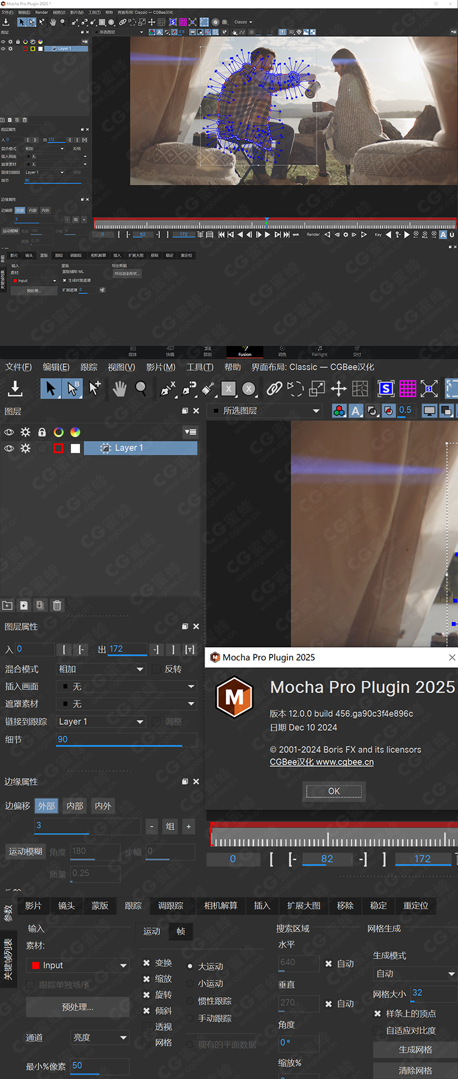The image size is (458, 1079).
Task: Toggle Layer 1 tracking cog icon
Action: point(26,448)
